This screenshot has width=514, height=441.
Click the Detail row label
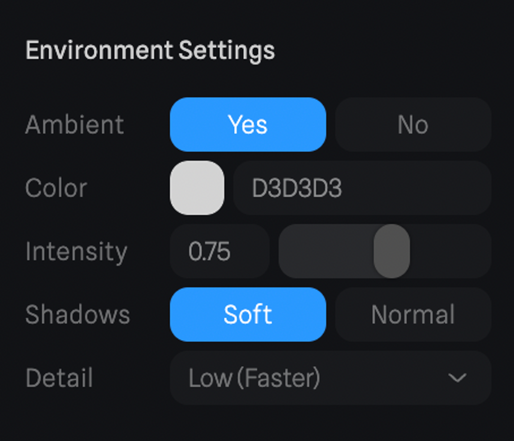point(59,378)
